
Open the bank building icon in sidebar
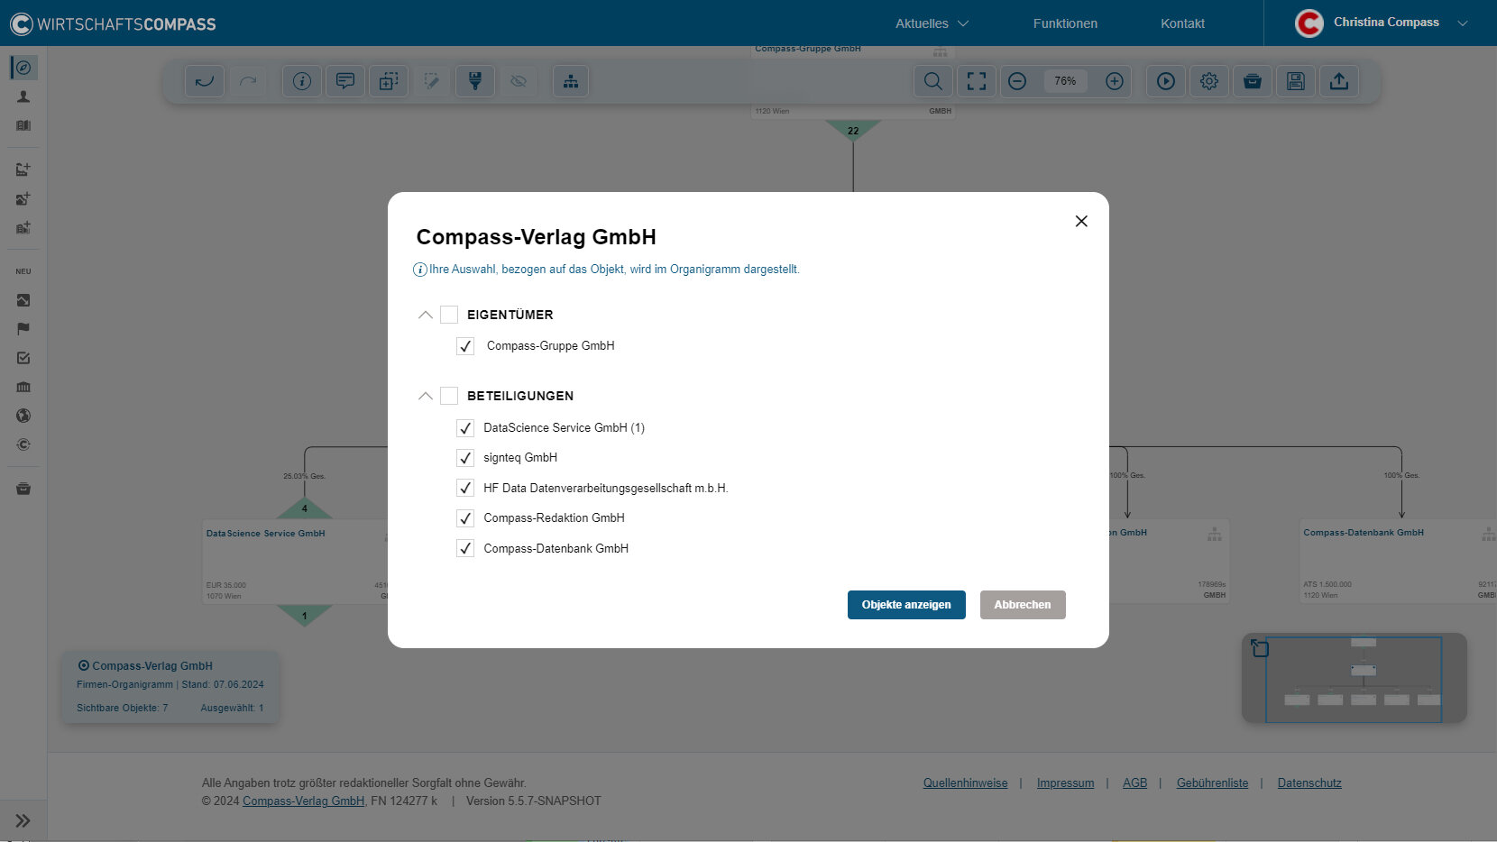tap(23, 387)
